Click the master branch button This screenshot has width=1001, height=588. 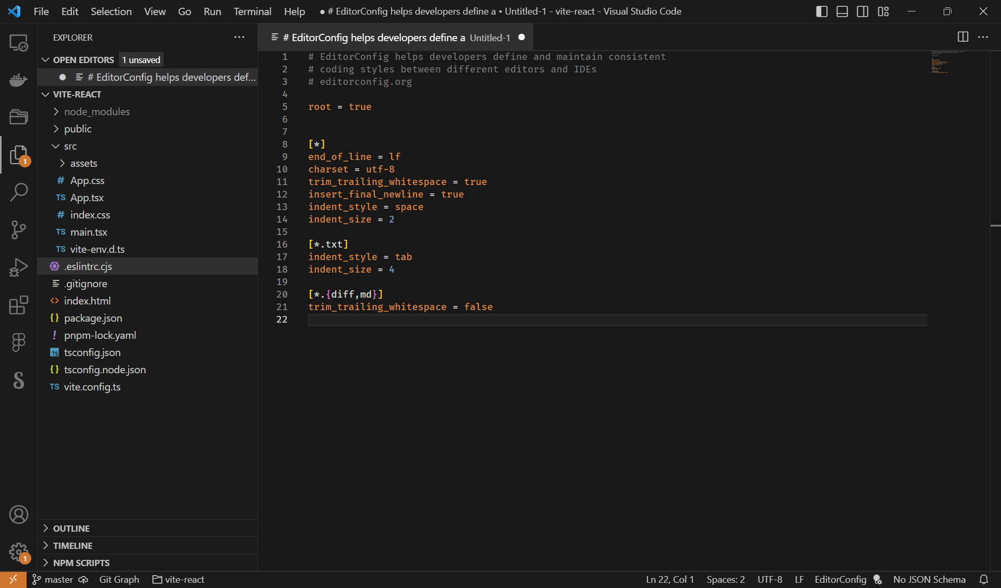(53, 580)
